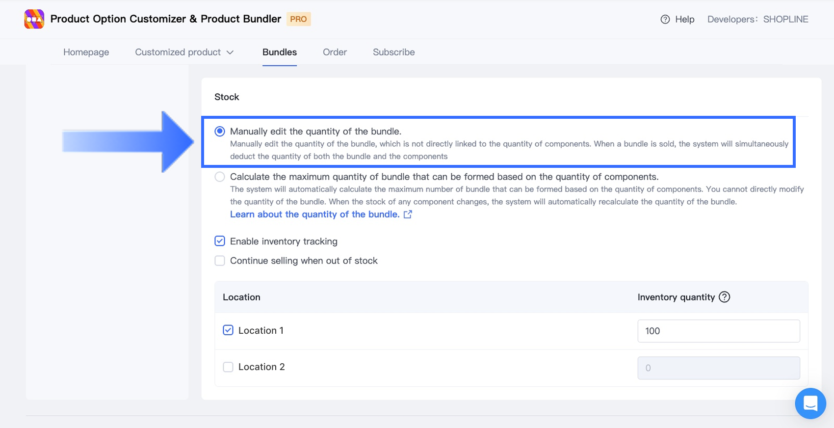Enable Continue selling when out of stock
This screenshot has width=834, height=428.
(x=220, y=261)
